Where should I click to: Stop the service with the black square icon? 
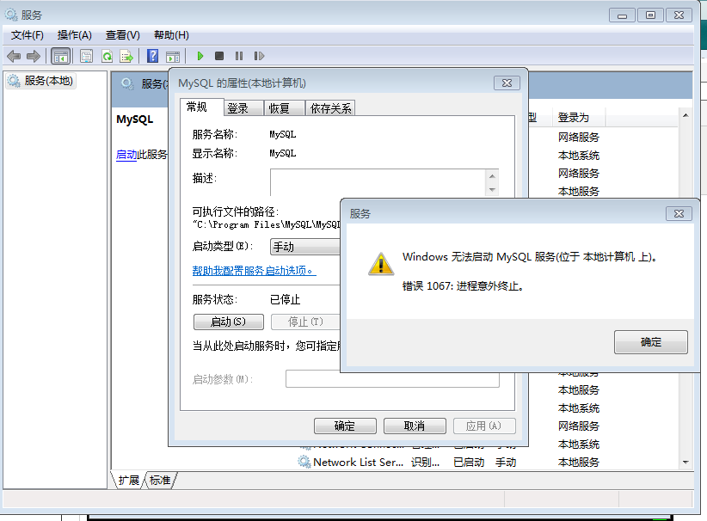[x=219, y=55]
